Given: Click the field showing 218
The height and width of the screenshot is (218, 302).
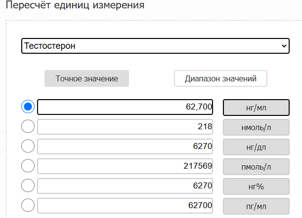Looking at the screenshot, I should 125,127.
